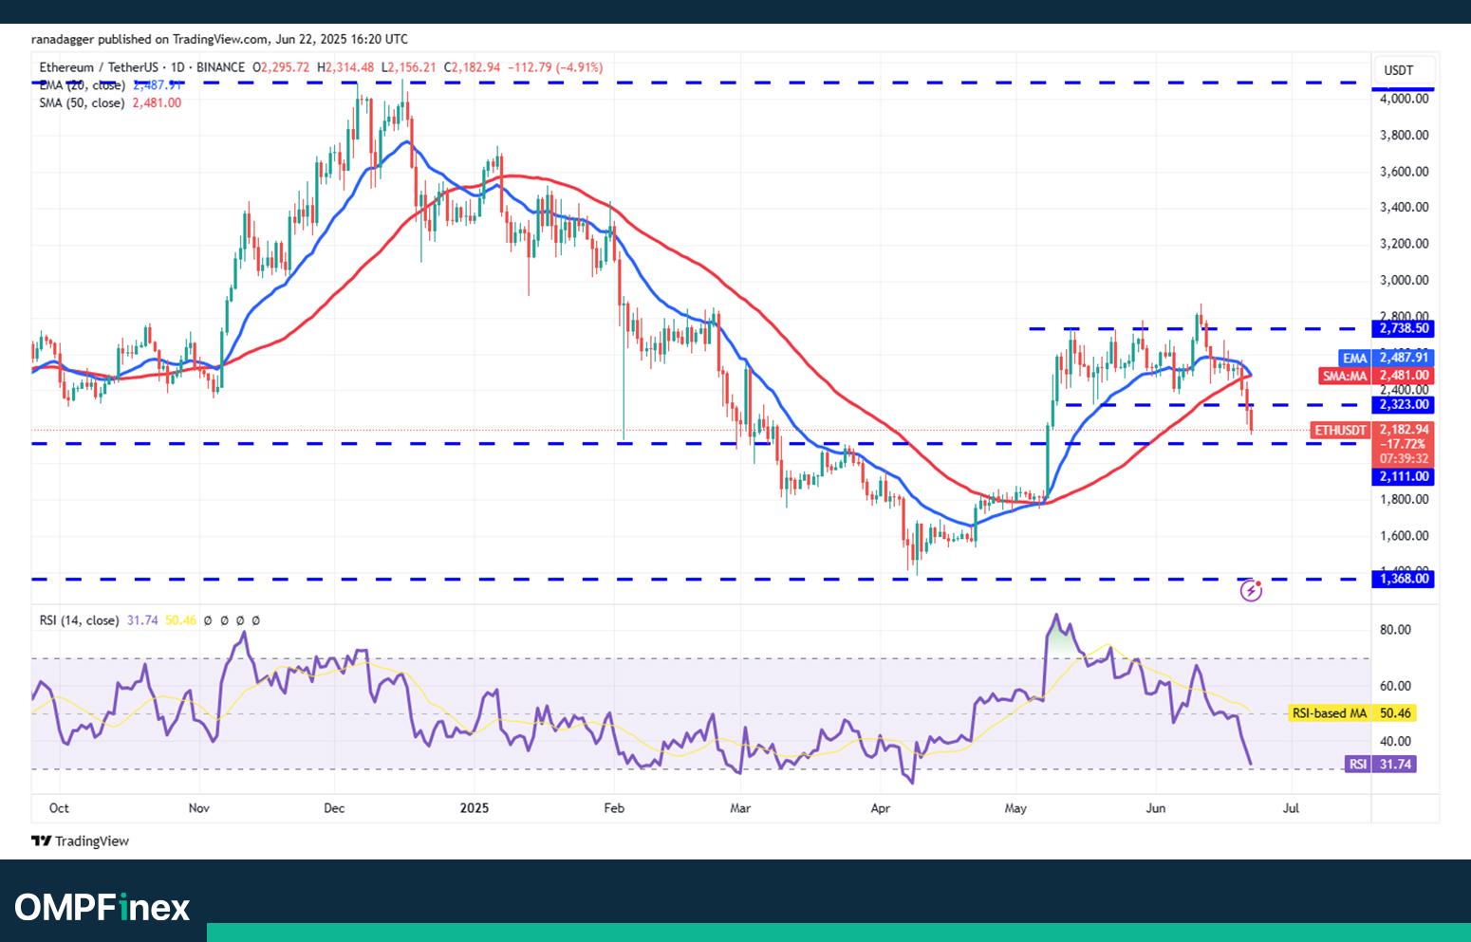Open the USDT currency selector
Screen dimensions: 1471x942
point(1399,70)
